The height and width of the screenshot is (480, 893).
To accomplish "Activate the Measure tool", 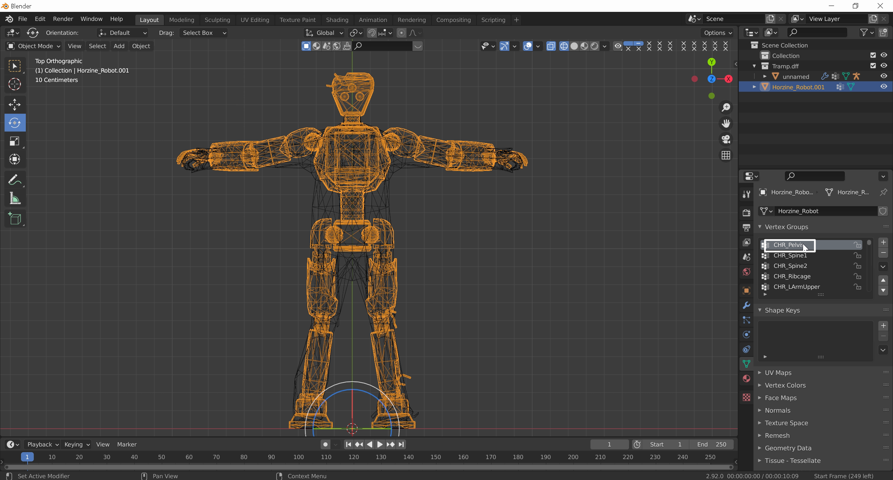I will (x=15, y=199).
